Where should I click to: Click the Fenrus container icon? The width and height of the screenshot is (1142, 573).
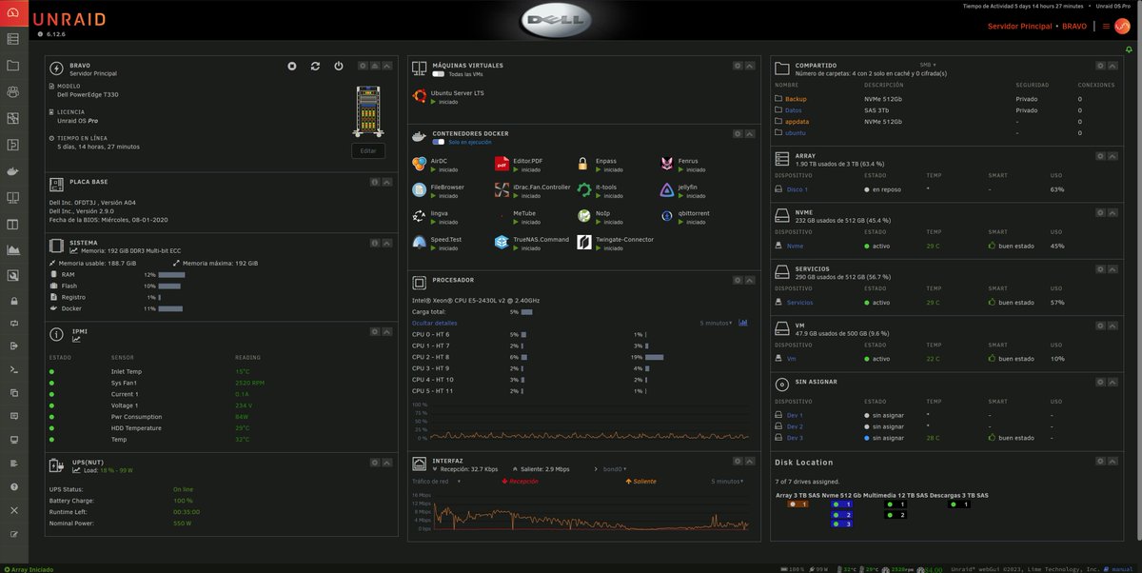[x=666, y=165]
